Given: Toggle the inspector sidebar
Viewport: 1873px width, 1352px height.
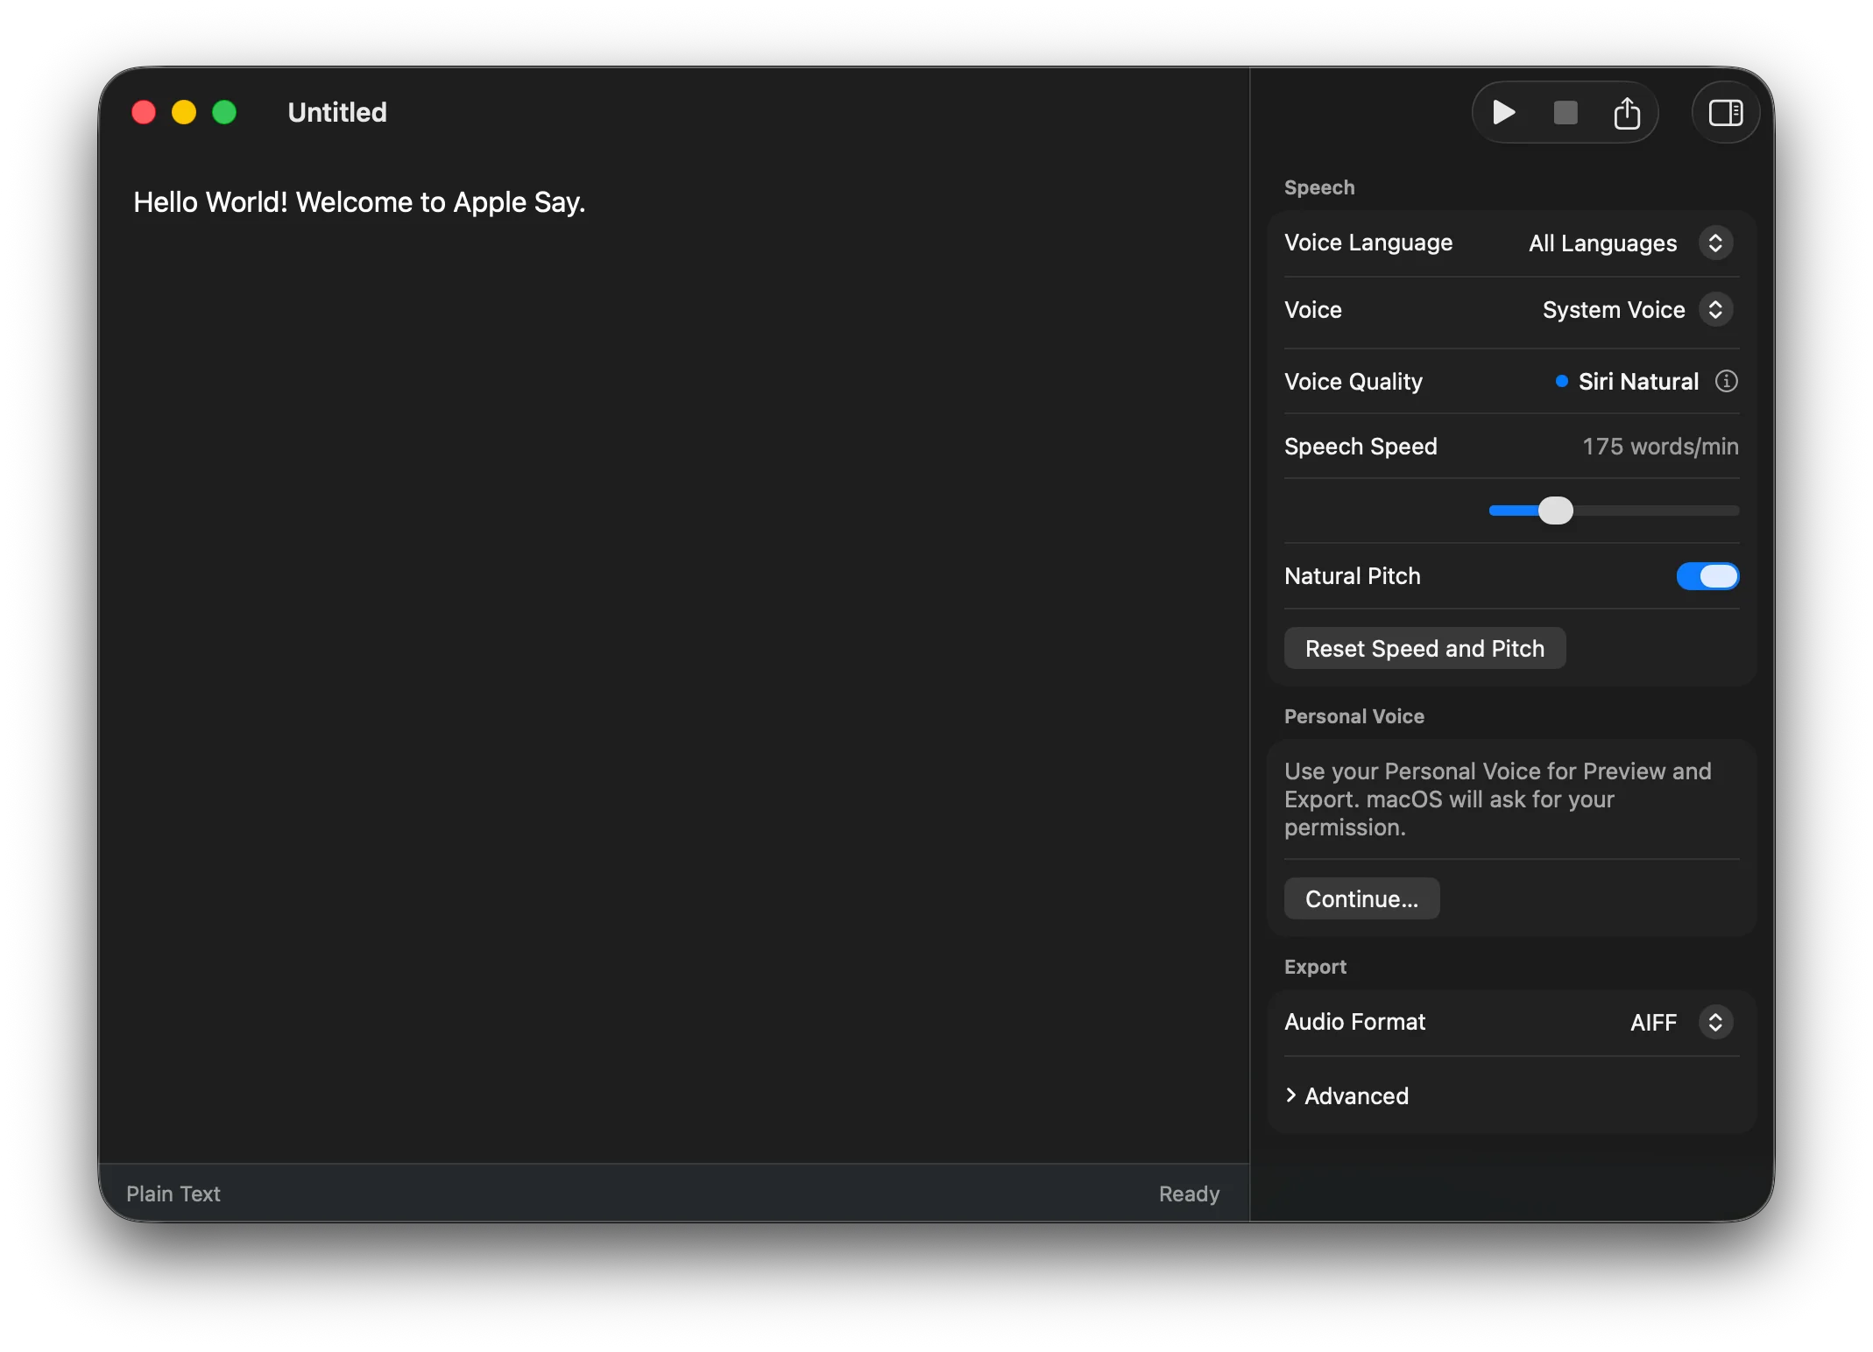Looking at the screenshot, I should pyautogui.click(x=1725, y=113).
